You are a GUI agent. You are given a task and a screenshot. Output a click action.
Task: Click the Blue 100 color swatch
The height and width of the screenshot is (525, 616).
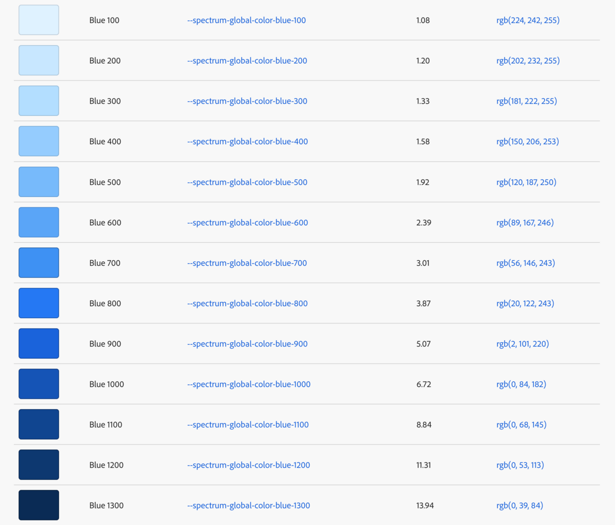39,20
